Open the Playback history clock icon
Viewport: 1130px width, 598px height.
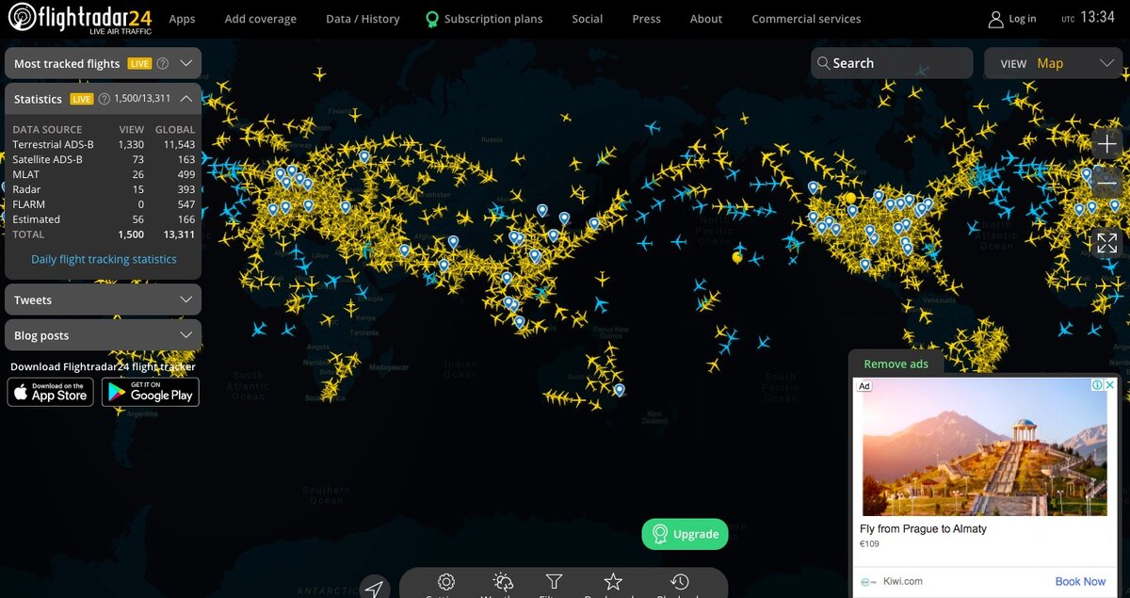680,582
